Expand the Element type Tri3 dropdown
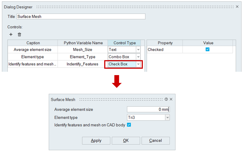The image size is (244, 153). coord(167,118)
